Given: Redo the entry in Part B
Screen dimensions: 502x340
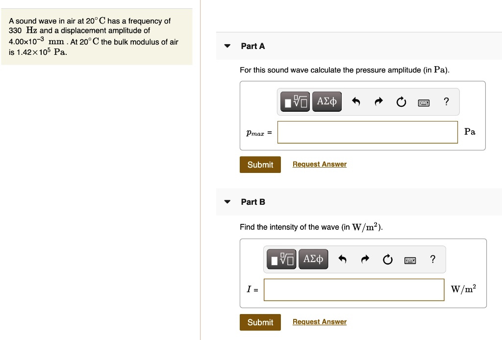Looking at the screenshot, I should click(365, 259).
